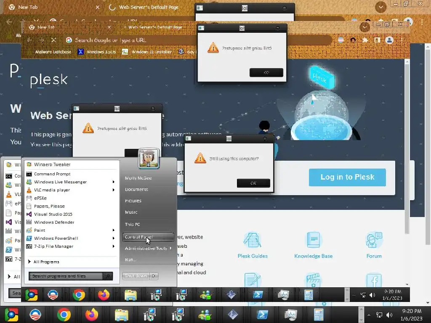Open Firefox in the shrunken upper taskbar
The width and height of the screenshot is (431, 323).
[x=104, y=295]
